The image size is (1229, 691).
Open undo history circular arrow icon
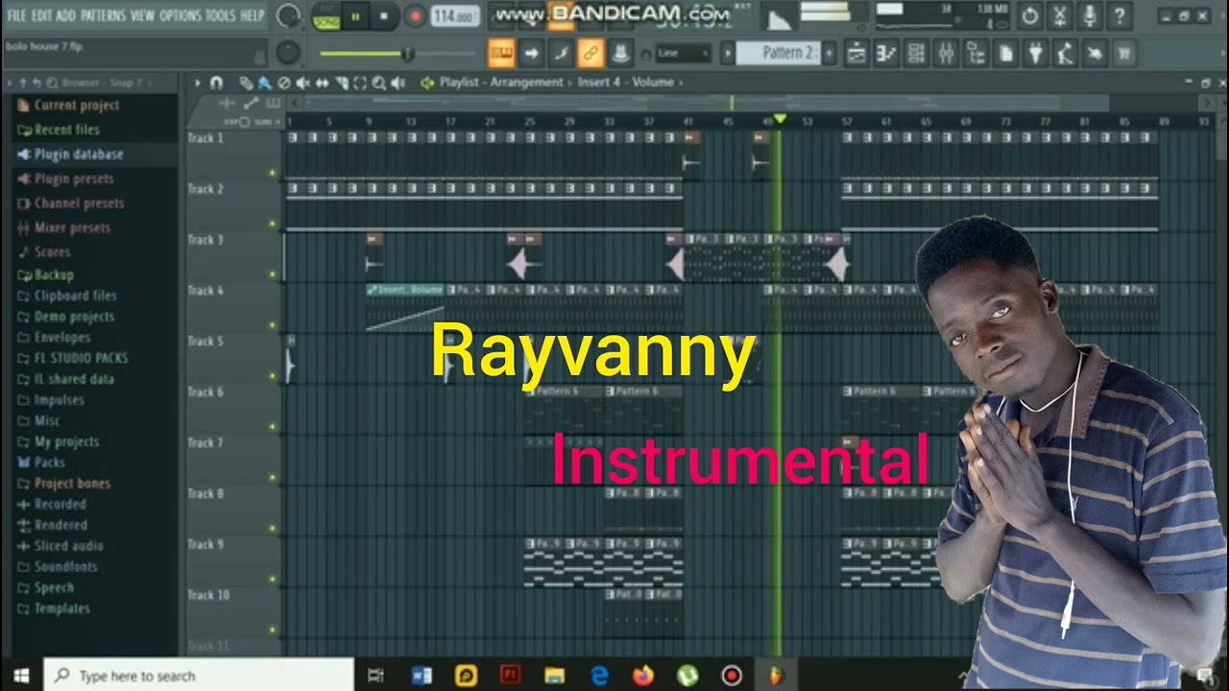(x=1030, y=15)
